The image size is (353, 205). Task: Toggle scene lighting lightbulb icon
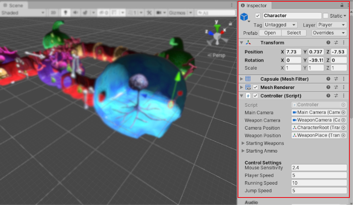65,13
